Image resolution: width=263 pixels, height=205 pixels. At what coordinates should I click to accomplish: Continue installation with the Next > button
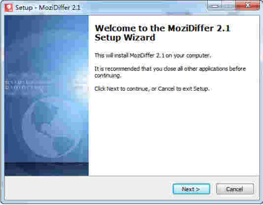192,189
